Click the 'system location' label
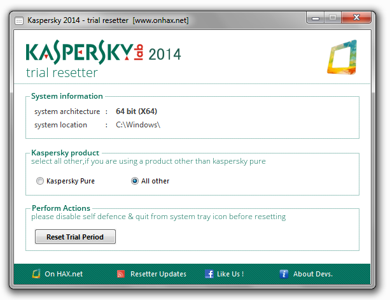The width and height of the screenshot is (390, 300). point(60,125)
